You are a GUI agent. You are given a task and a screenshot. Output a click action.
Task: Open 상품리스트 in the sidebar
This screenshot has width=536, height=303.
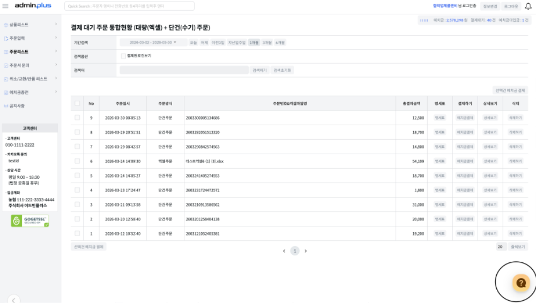point(19,25)
